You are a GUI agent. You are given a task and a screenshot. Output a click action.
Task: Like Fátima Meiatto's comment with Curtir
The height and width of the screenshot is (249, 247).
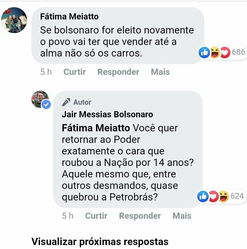tap(75, 72)
